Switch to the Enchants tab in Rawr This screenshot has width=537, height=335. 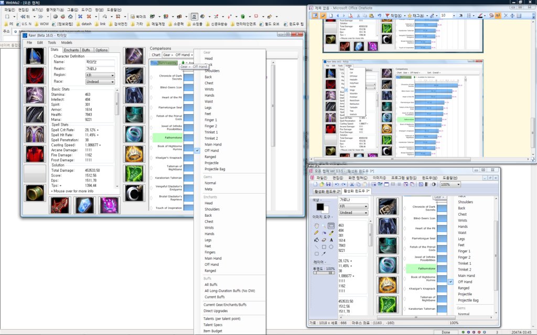coord(71,50)
